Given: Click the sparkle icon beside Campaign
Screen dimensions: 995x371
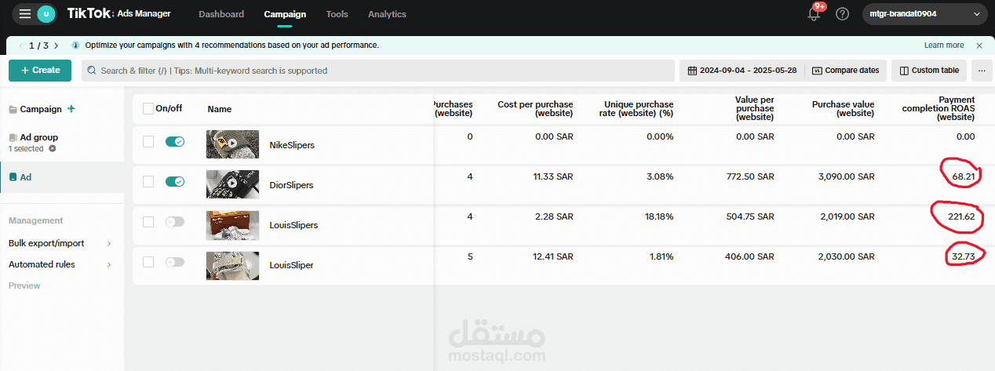Looking at the screenshot, I should (x=71, y=109).
